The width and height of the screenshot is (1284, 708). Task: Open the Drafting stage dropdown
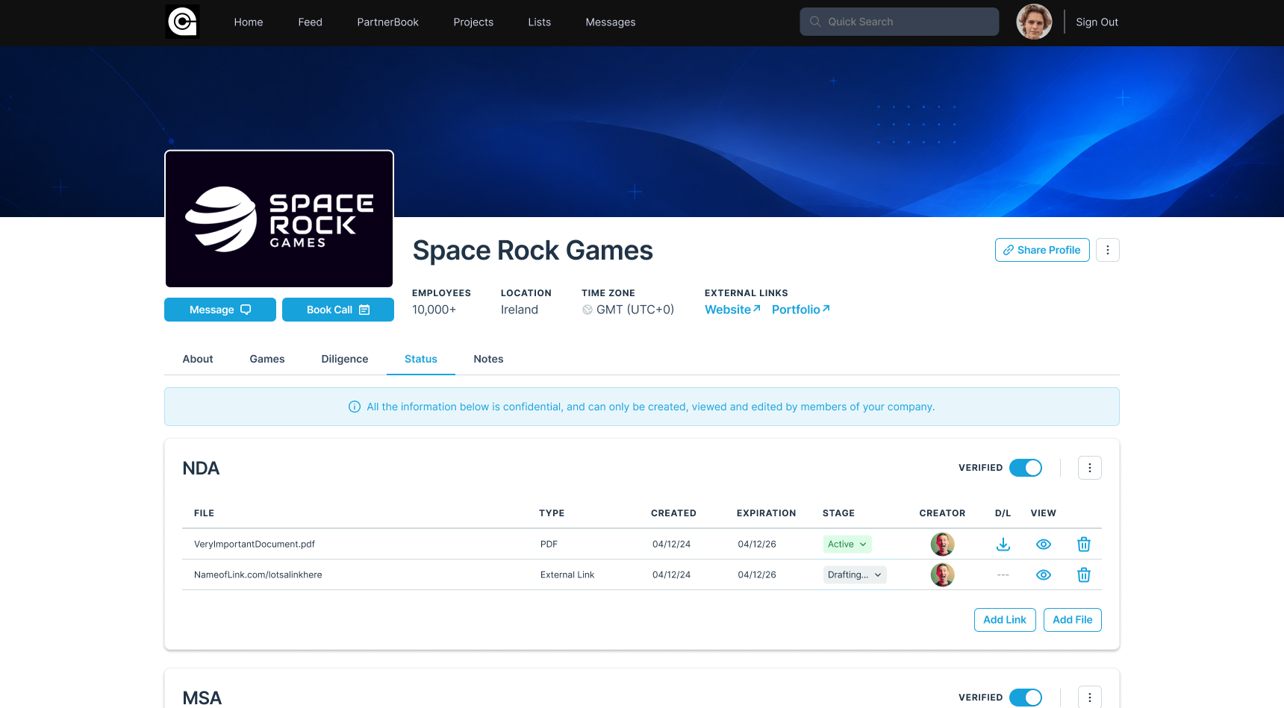855,575
